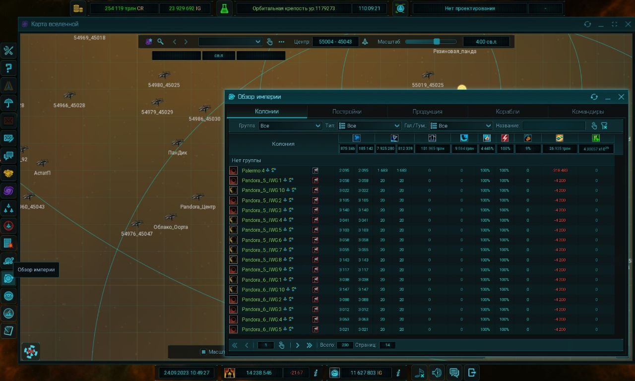Go to next page of colonies
Image resolution: width=635 pixels, height=381 pixels.
(x=298, y=345)
